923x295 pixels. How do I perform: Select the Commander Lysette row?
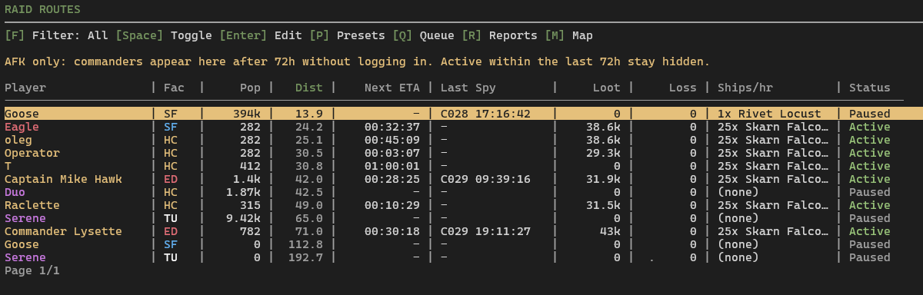point(461,231)
